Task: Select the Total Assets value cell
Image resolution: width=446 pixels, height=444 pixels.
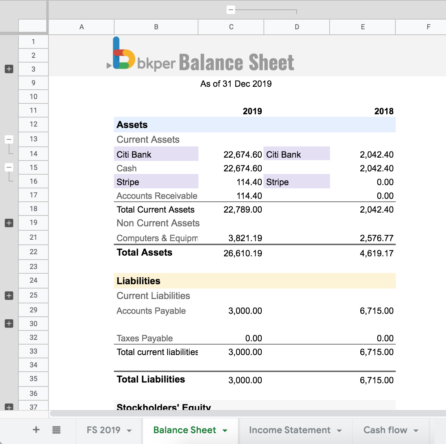Action: [x=243, y=253]
